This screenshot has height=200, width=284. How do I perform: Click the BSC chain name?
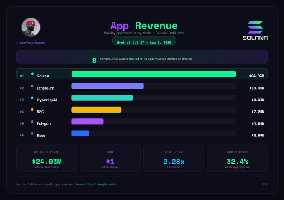click(41, 112)
